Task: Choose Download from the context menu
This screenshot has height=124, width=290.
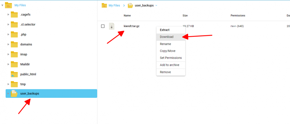Action: 171,37
